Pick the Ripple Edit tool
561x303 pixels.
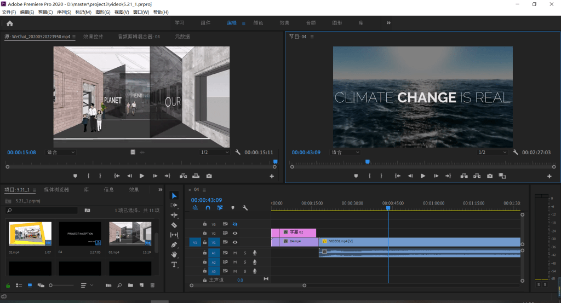point(174,215)
